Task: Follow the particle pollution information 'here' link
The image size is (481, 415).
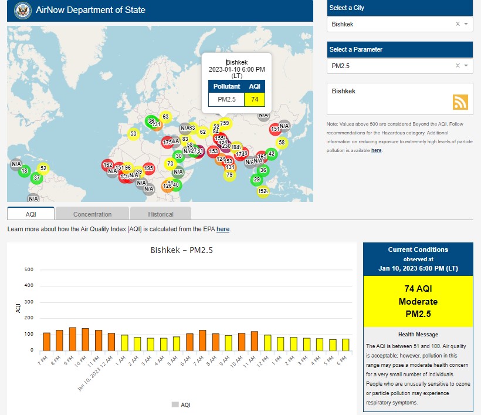Action: 376,150
